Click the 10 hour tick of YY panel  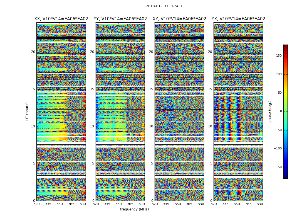92,126
